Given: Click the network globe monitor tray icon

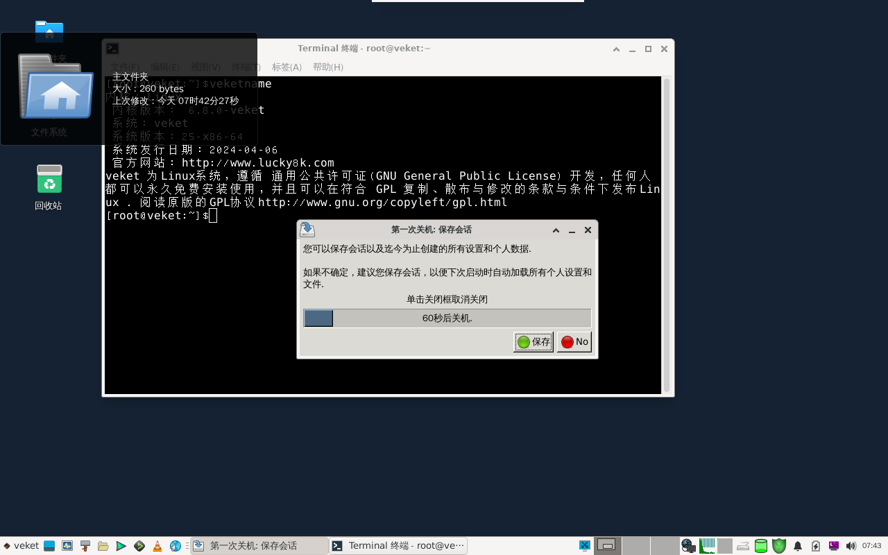Looking at the screenshot, I should [x=688, y=546].
